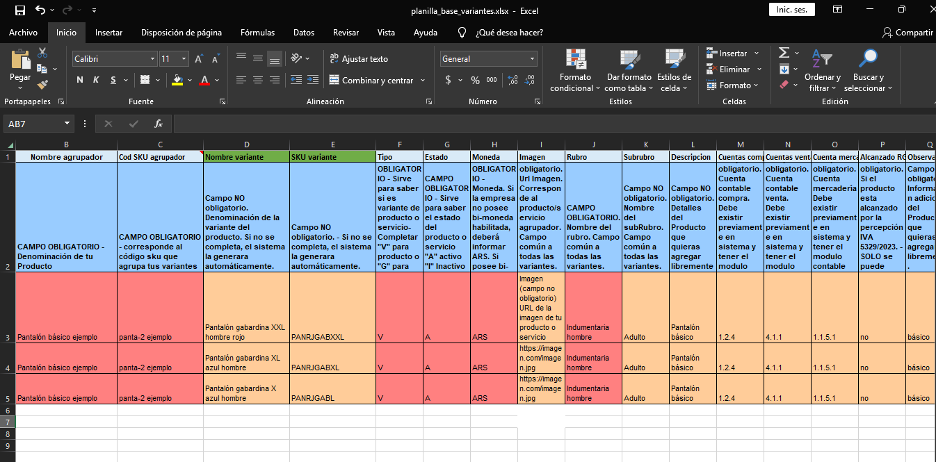Open the General number format dropdown
Screen dimensions: 936x462
[x=533, y=59]
